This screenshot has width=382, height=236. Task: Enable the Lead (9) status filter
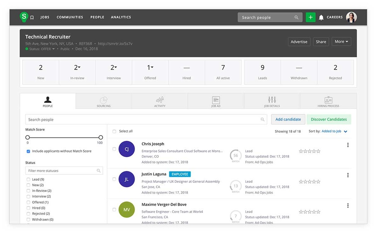coord(28,179)
